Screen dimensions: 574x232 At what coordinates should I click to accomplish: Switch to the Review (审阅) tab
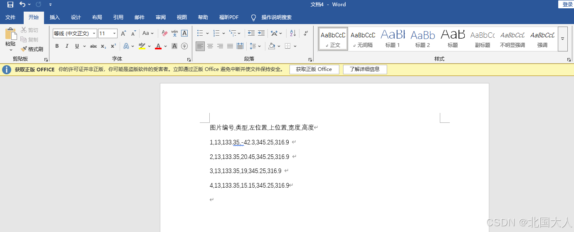(161, 17)
